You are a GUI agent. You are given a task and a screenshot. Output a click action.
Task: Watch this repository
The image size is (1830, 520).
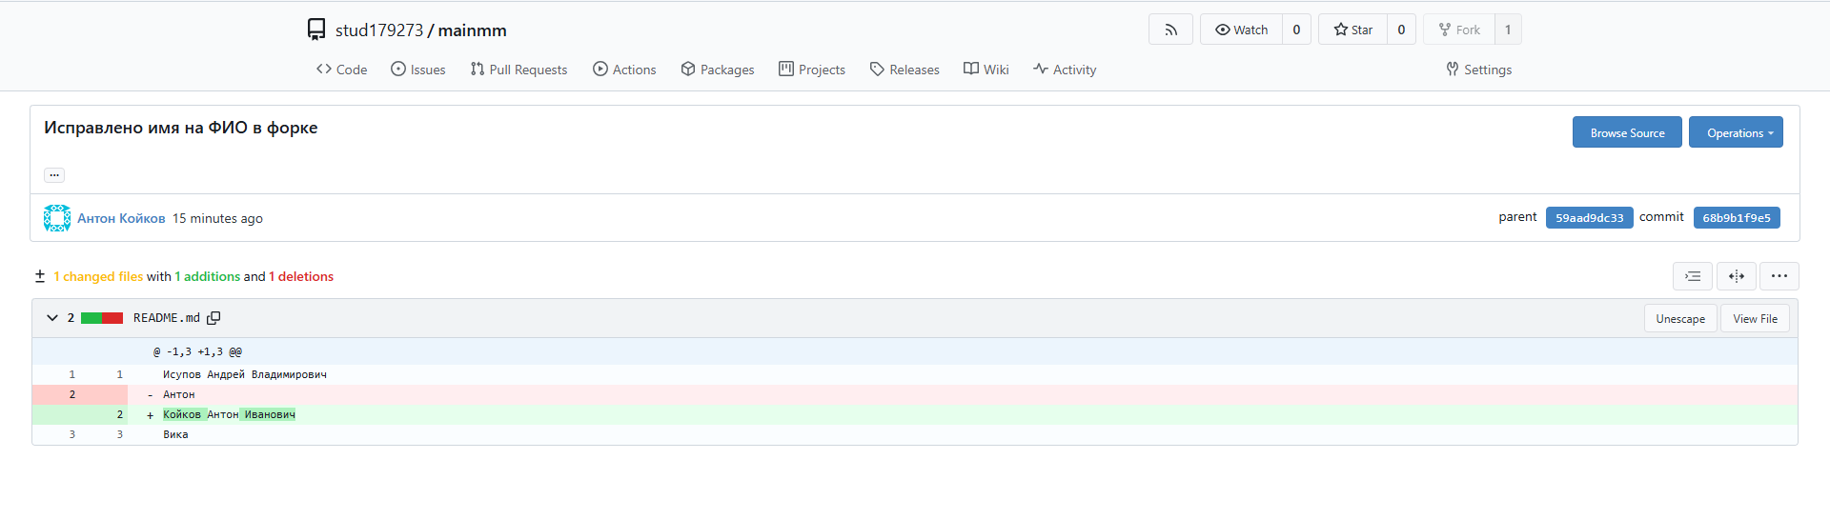1241,30
